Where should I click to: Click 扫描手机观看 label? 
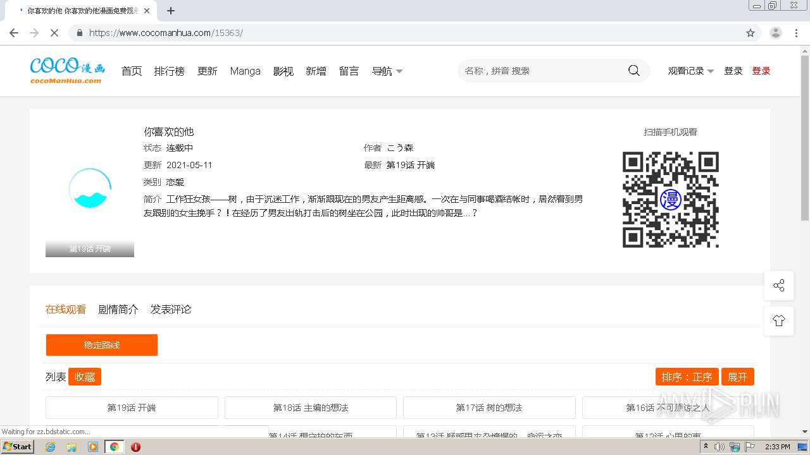[671, 132]
